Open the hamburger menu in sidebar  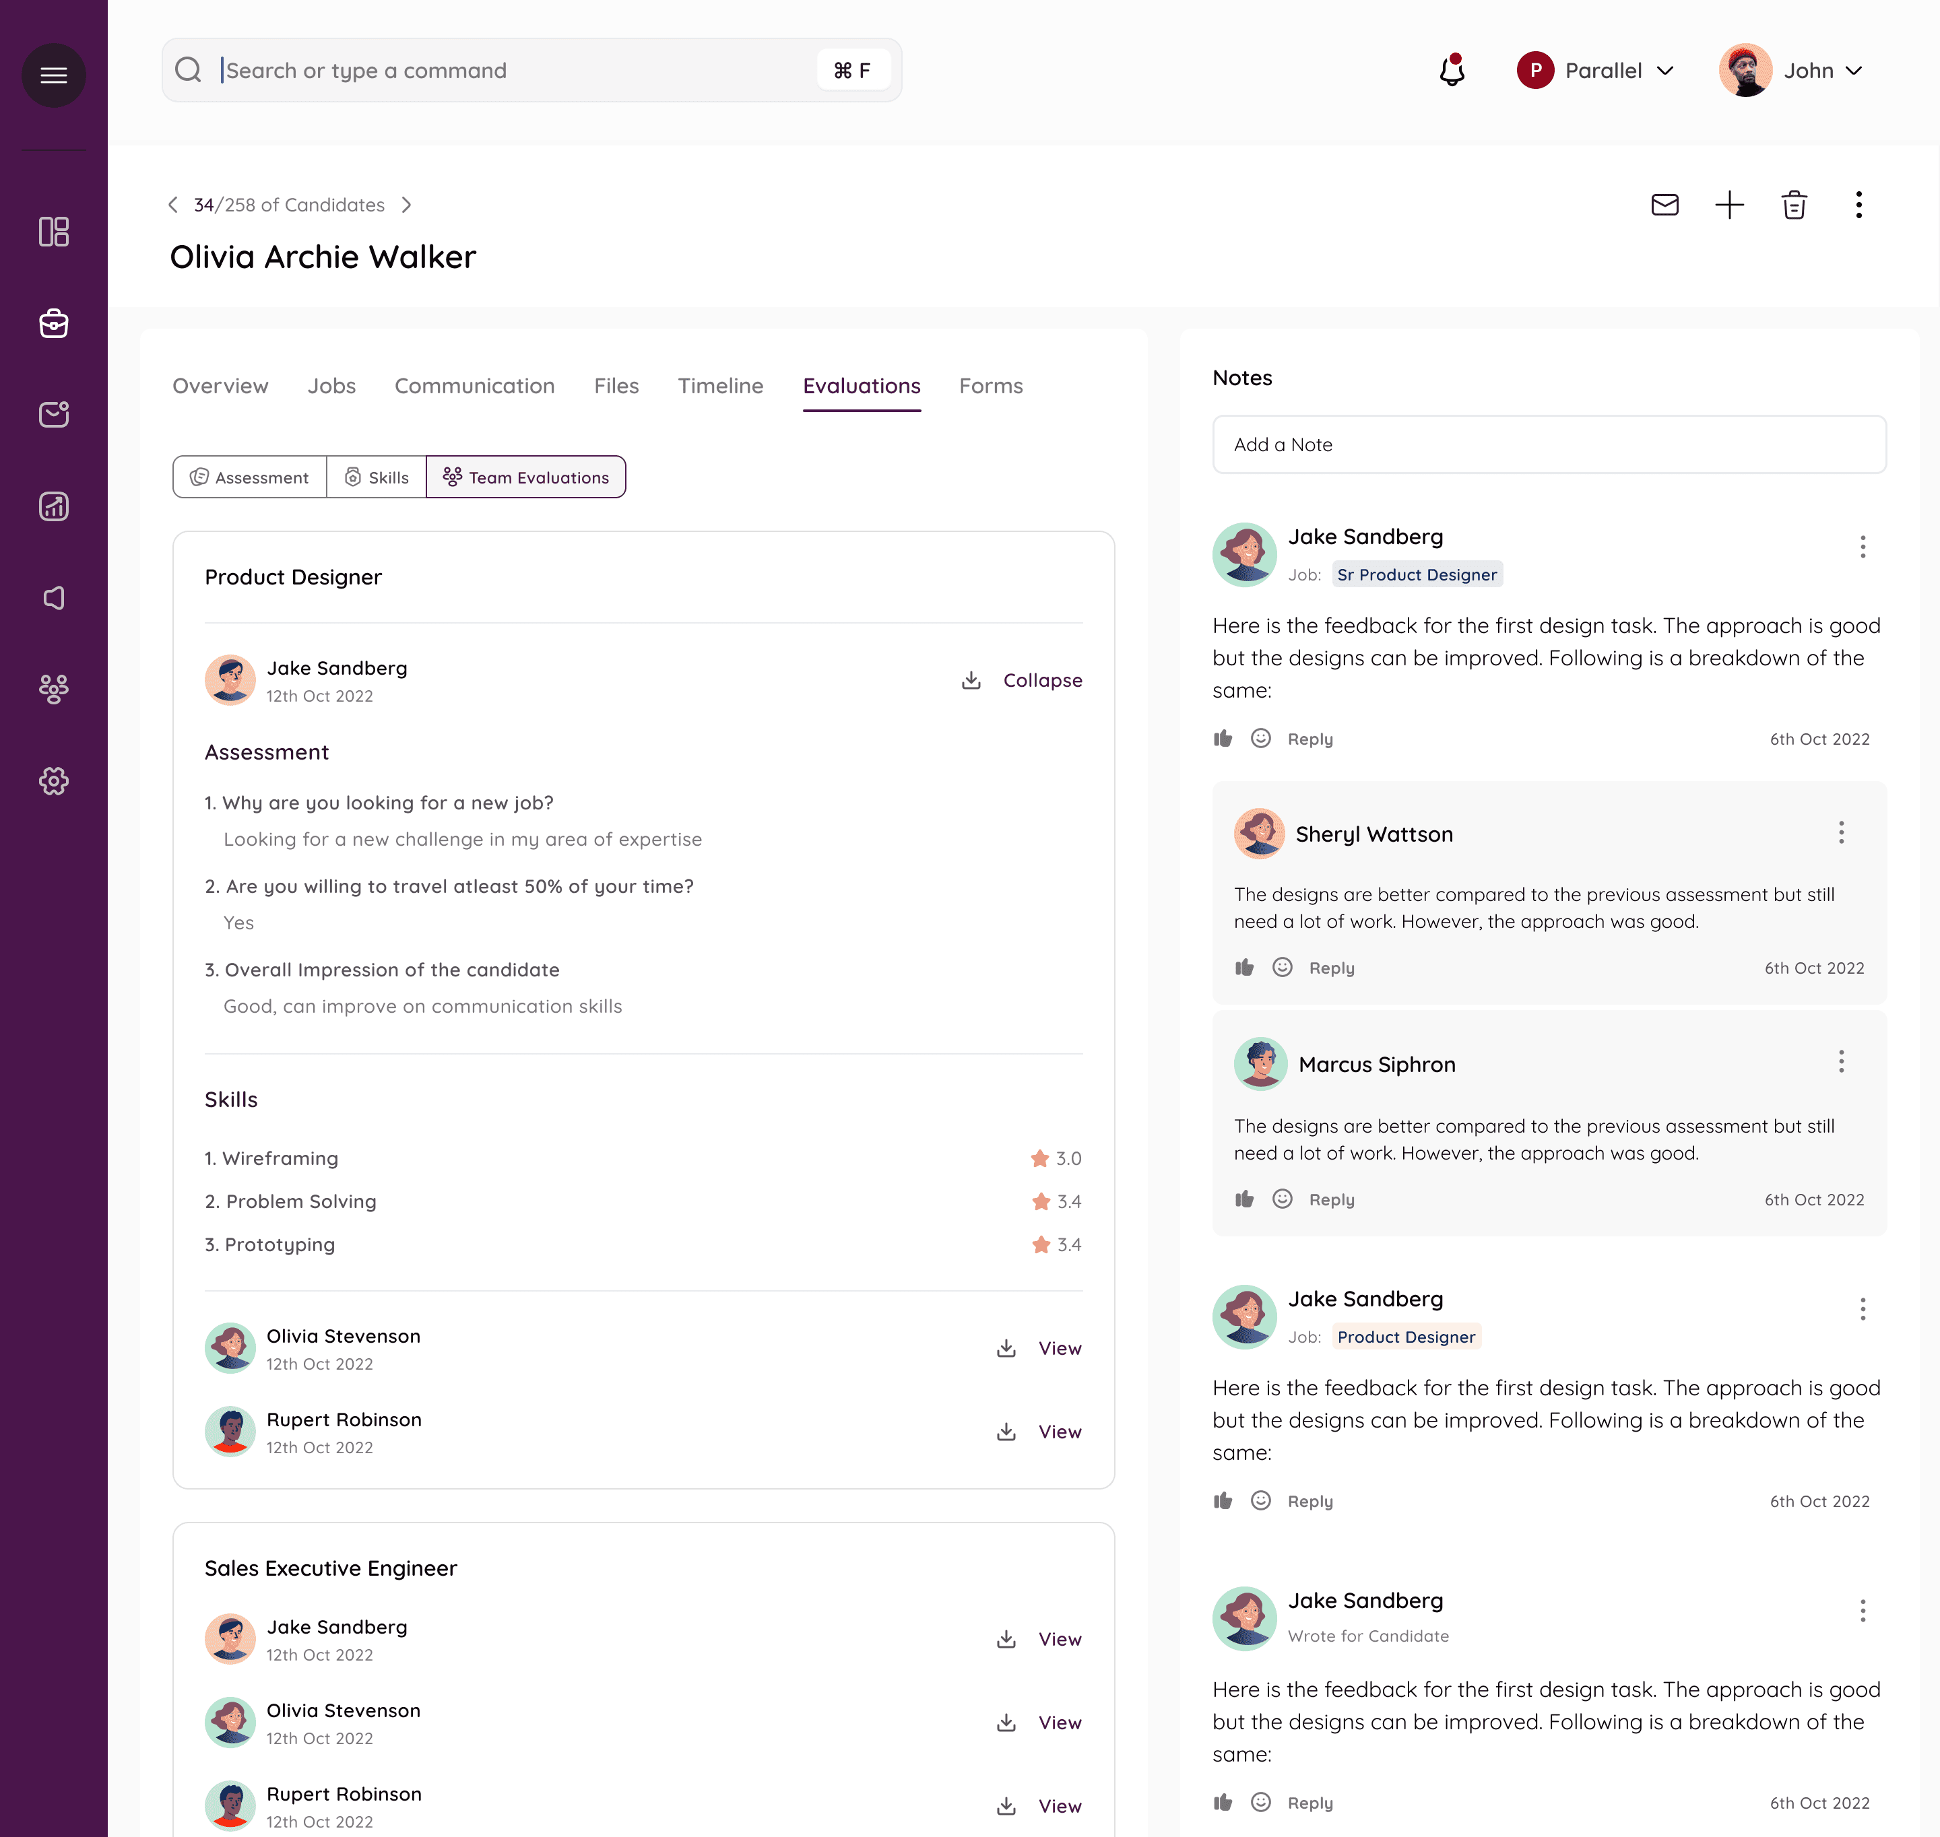tap(54, 75)
